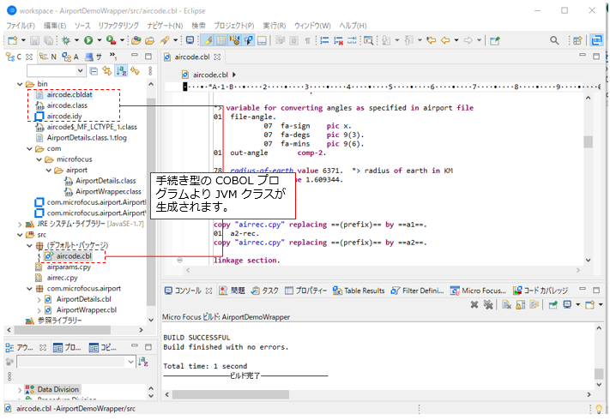Toggle sort button in Outline view
Viewport: 610px width, 420px height.
coord(143,362)
